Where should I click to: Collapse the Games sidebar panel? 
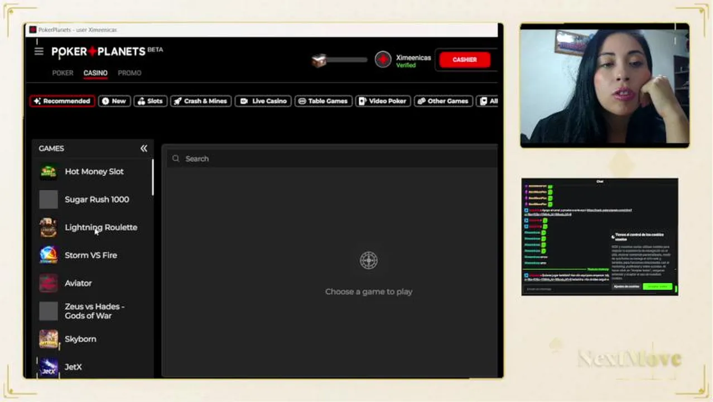[144, 148]
